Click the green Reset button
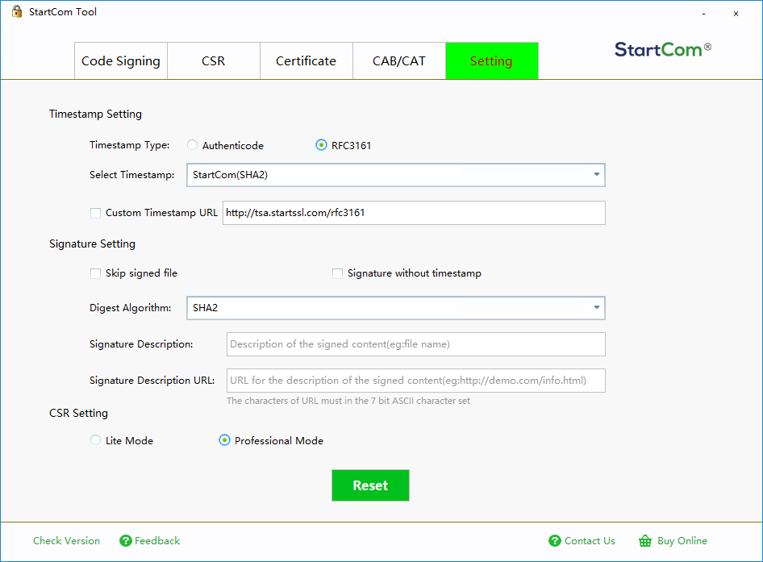 370,485
